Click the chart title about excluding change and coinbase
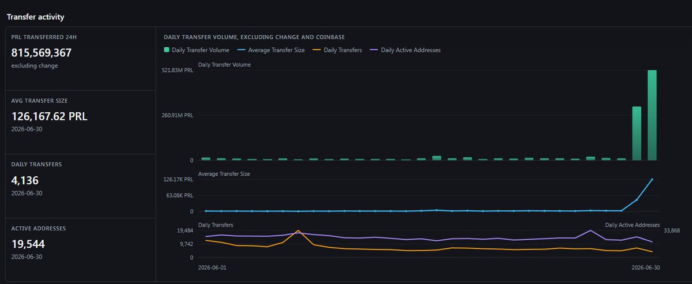This screenshot has width=692, height=284. click(254, 37)
